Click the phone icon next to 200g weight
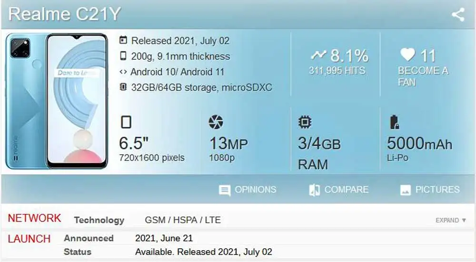 123,56
